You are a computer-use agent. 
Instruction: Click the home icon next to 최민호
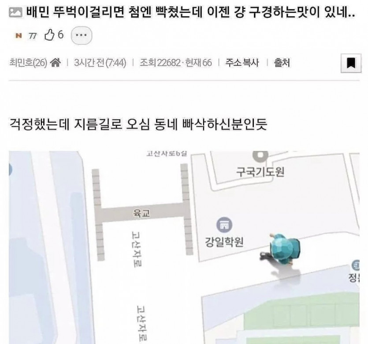click(x=56, y=63)
